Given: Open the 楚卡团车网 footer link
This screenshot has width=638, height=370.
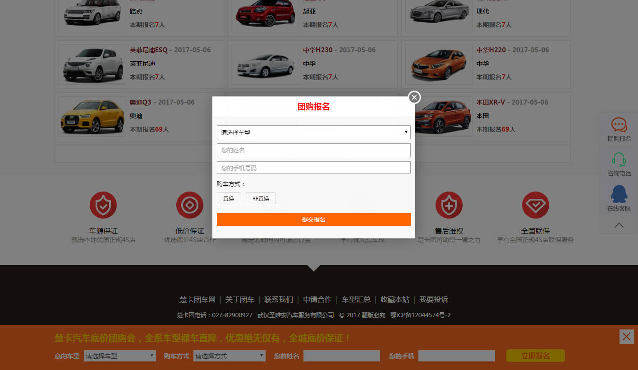Looking at the screenshot, I should [197, 300].
